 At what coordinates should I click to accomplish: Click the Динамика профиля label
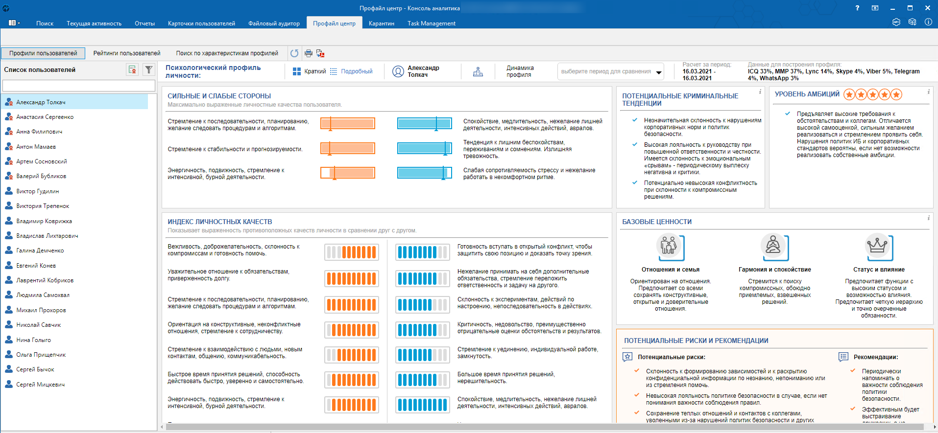coord(520,71)
